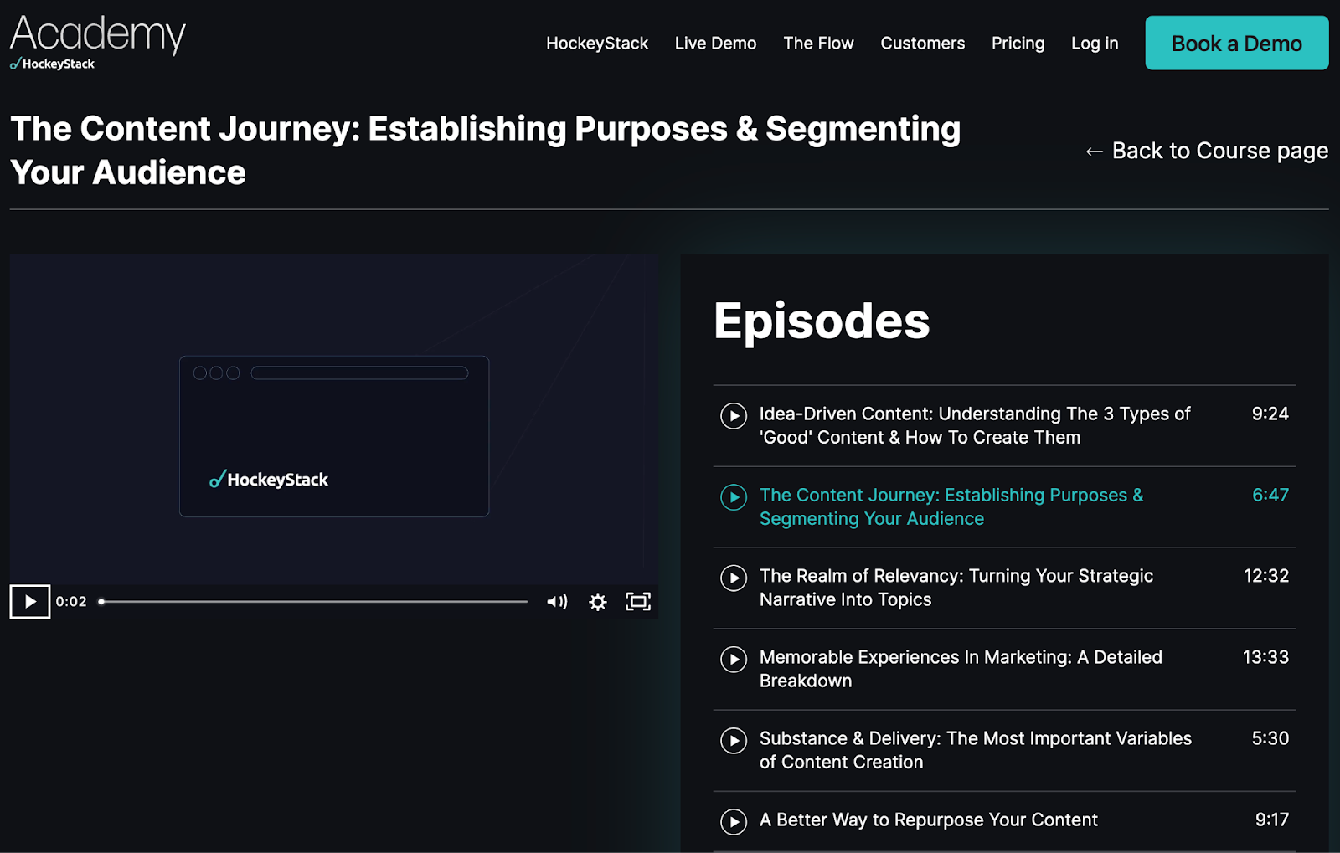The height and width of the screenshot is (853, 1340).
Task: Open episode The Content Journey title
Action: coord(951,506)
